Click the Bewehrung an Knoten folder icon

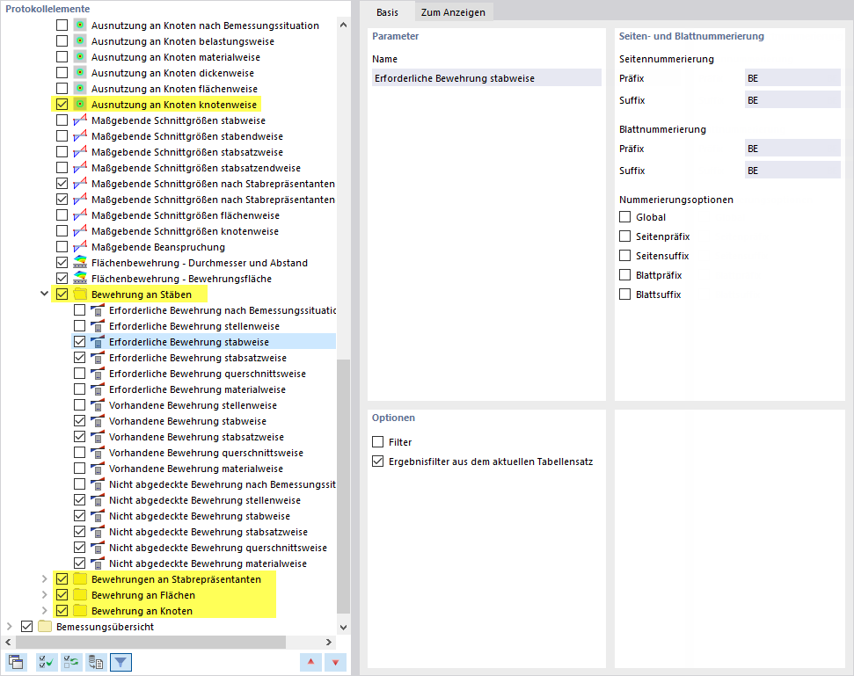[80, 611]
